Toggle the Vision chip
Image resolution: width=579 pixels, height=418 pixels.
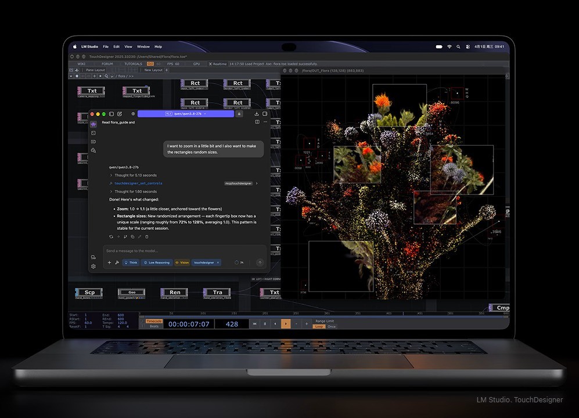(182, 262)
